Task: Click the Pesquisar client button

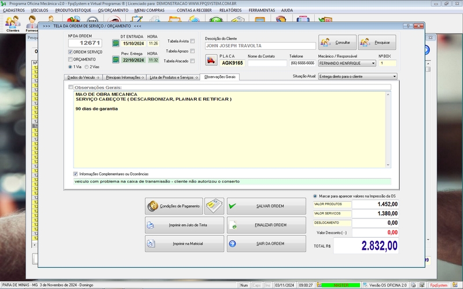Action: (x=377, y=42)
